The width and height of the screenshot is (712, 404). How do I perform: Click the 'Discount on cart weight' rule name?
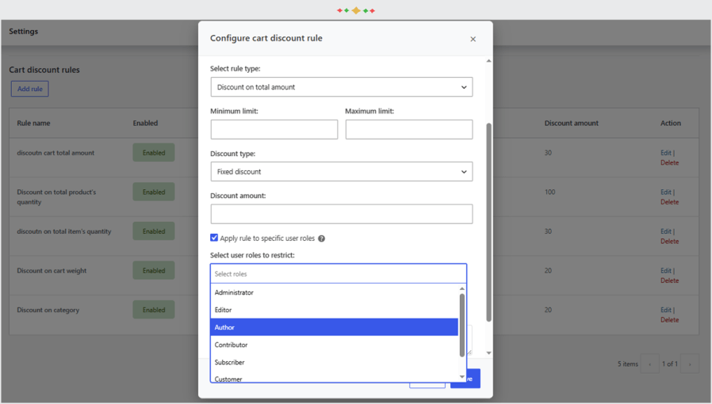[52, 271]
